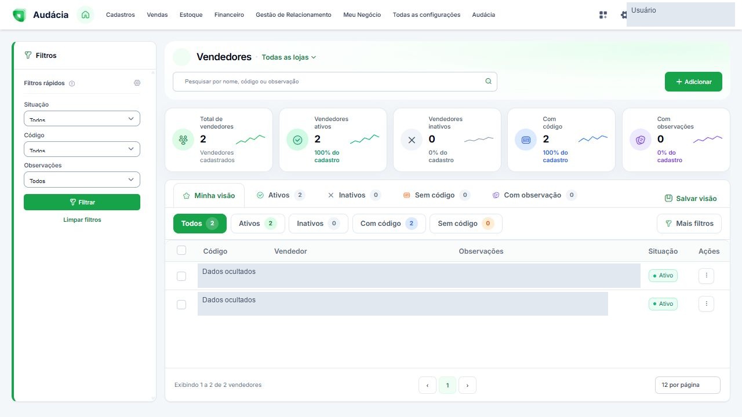Select the Inativos filter chip

tap(318, 224)
